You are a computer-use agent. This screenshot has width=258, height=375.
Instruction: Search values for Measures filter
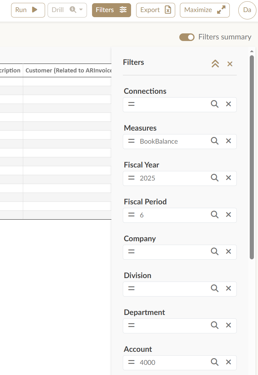(x=215, y=141)
